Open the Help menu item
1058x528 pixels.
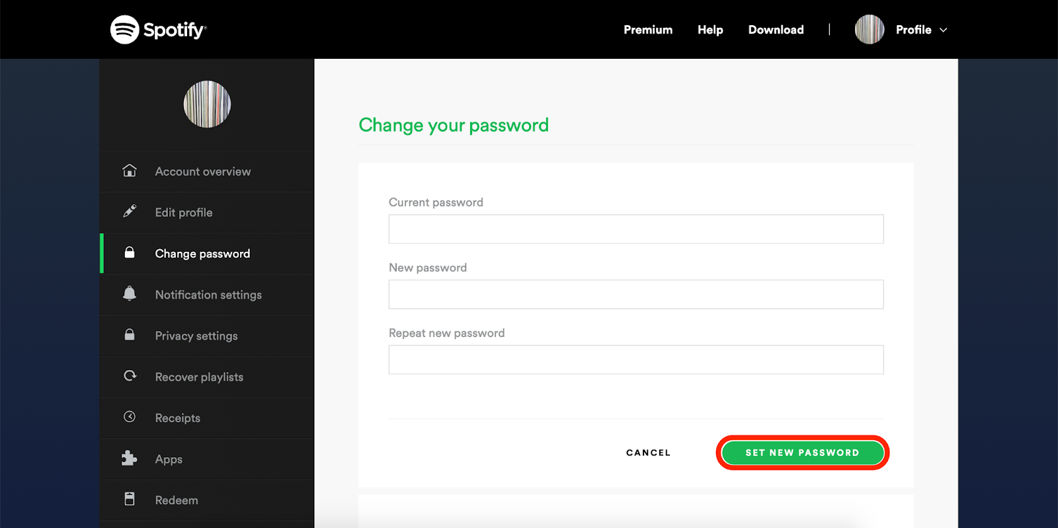point(710,30)
